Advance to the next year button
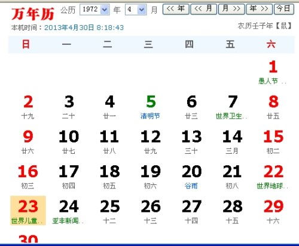299x246 pixels. pyautogui.click(x=259, y=9)
